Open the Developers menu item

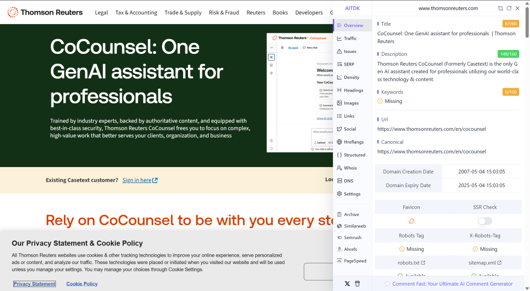coord(309,12)
